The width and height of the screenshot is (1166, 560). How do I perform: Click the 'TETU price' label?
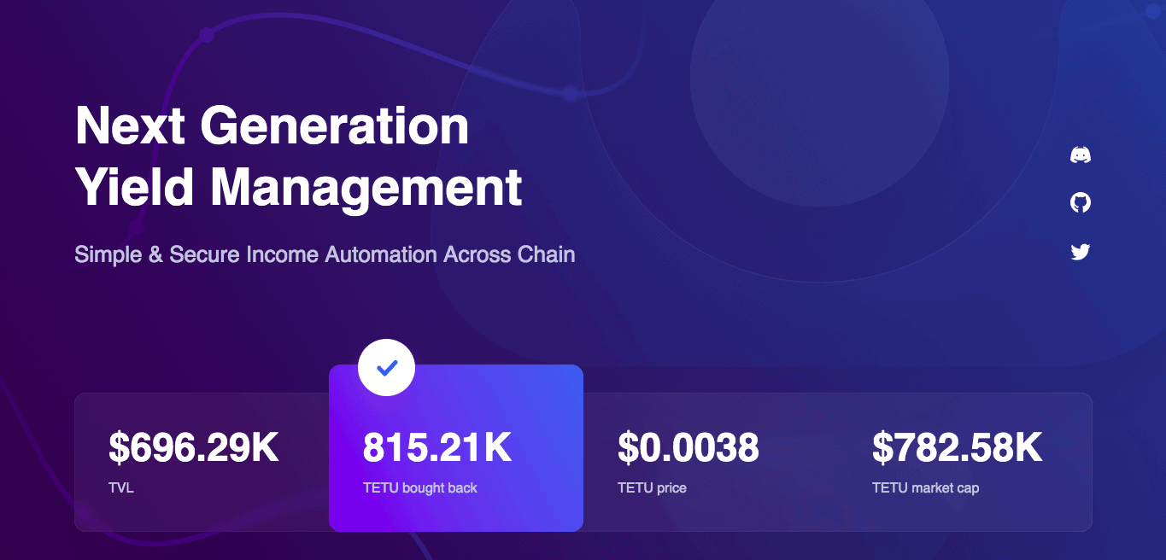652,488
